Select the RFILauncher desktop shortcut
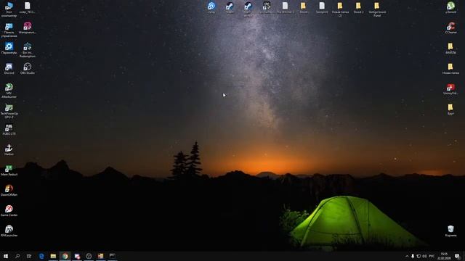 (x=9, y=231)
